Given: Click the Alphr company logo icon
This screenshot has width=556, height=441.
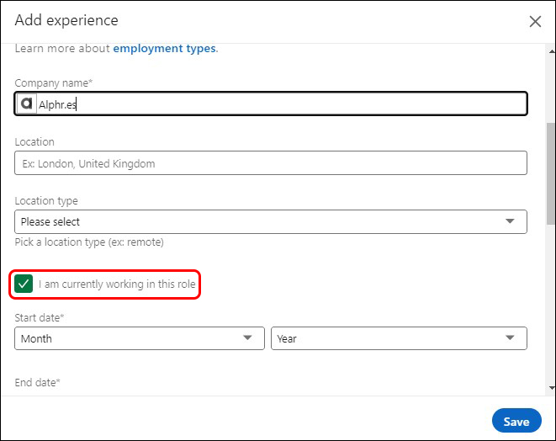Looking at the screenshot, I should [x=27, y=104].
